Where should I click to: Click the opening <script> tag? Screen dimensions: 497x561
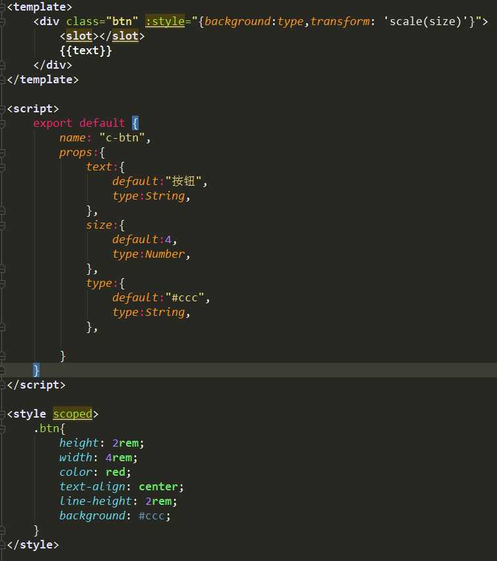(32, 109)
